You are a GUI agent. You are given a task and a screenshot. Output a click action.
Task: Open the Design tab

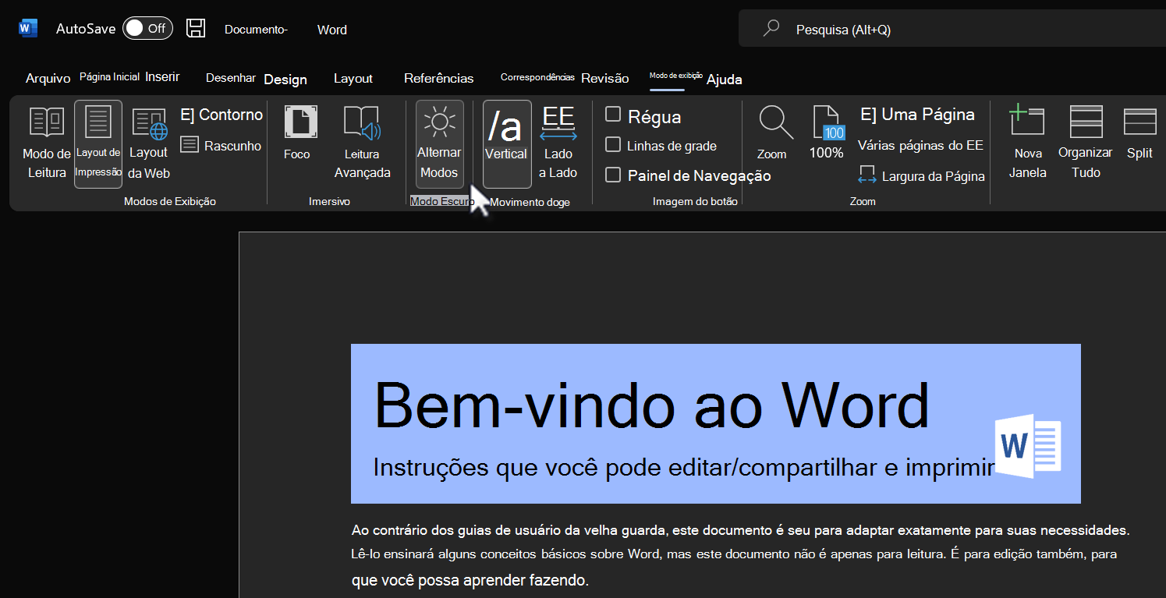[x=285, y=79]
